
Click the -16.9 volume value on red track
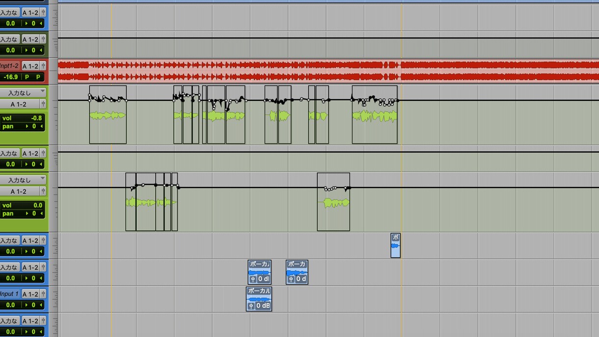point(10,77)
